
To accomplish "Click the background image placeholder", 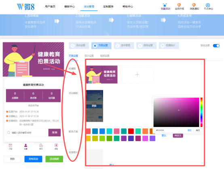I will click(95, 157).
